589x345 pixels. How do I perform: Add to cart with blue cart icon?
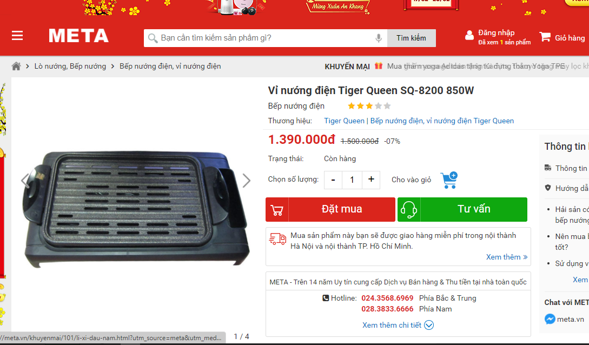(449, 180)
